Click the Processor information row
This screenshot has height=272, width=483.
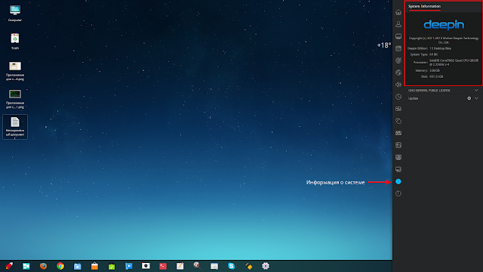click(446, 62)
